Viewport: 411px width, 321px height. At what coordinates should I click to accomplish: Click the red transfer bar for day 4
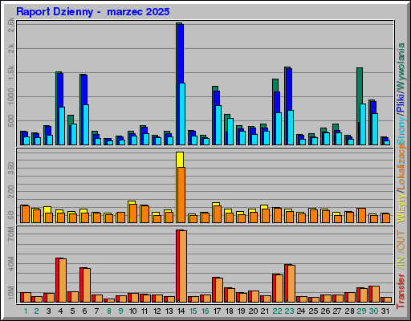click(57, 280)
